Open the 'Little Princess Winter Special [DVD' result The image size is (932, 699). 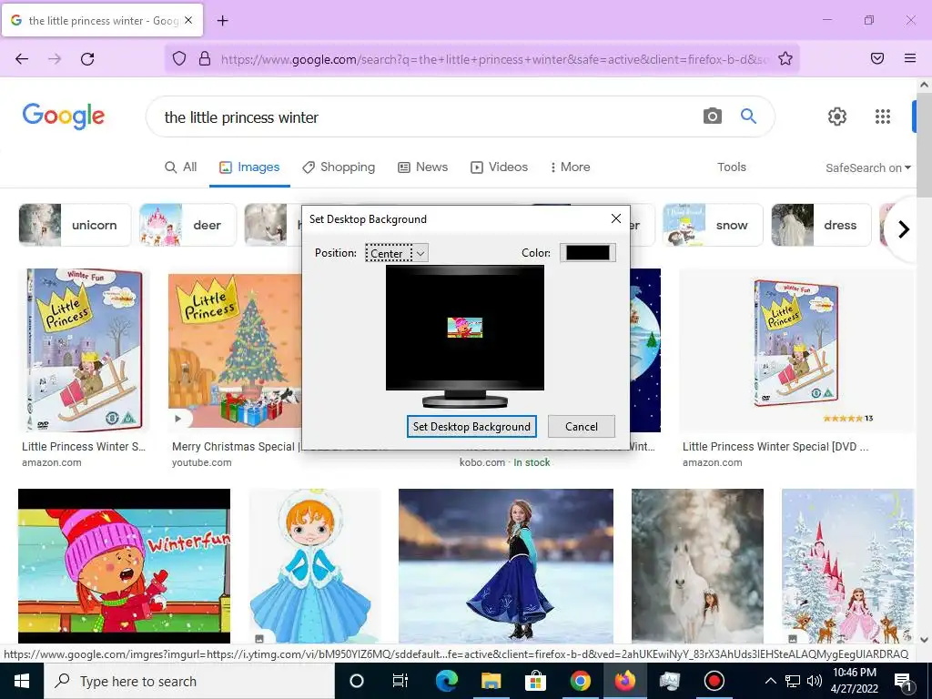click(x=775, y=446)
